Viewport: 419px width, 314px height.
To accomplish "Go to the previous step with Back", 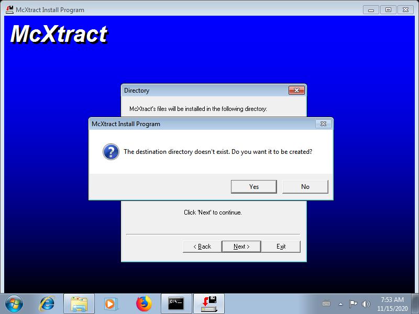I will pyautogui.click(x=202, y=246).
